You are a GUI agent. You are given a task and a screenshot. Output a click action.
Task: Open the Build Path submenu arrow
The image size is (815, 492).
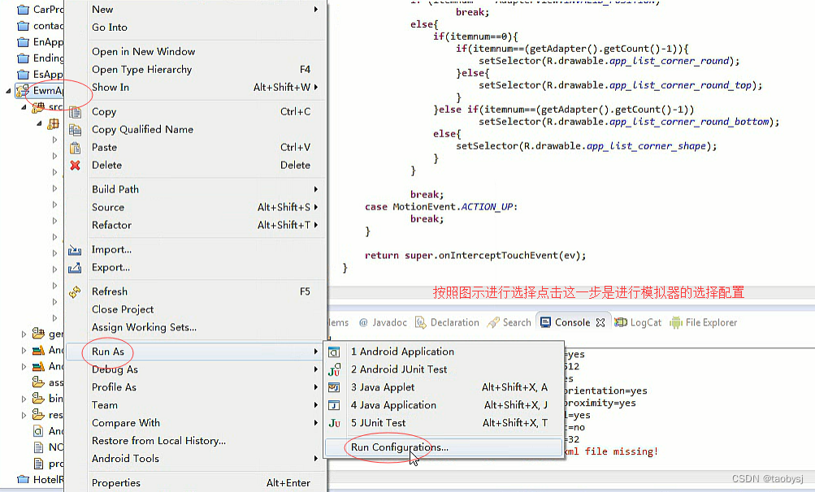pos(315,189)
